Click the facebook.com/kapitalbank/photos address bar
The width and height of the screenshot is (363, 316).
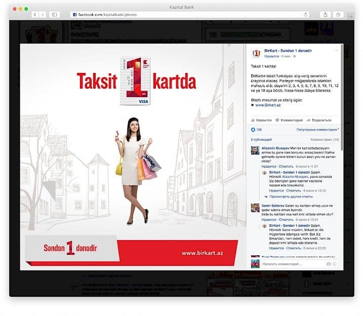pos(189,15)
